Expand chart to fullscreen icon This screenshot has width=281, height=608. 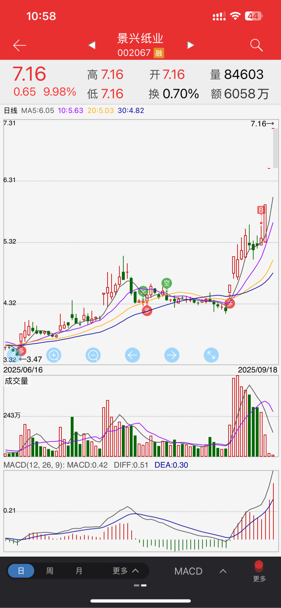(211, 355)
